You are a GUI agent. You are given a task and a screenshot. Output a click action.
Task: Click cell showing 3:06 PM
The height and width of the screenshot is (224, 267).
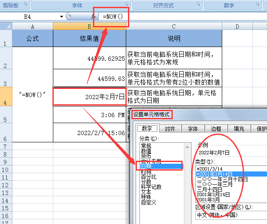[x=90, y=115]
